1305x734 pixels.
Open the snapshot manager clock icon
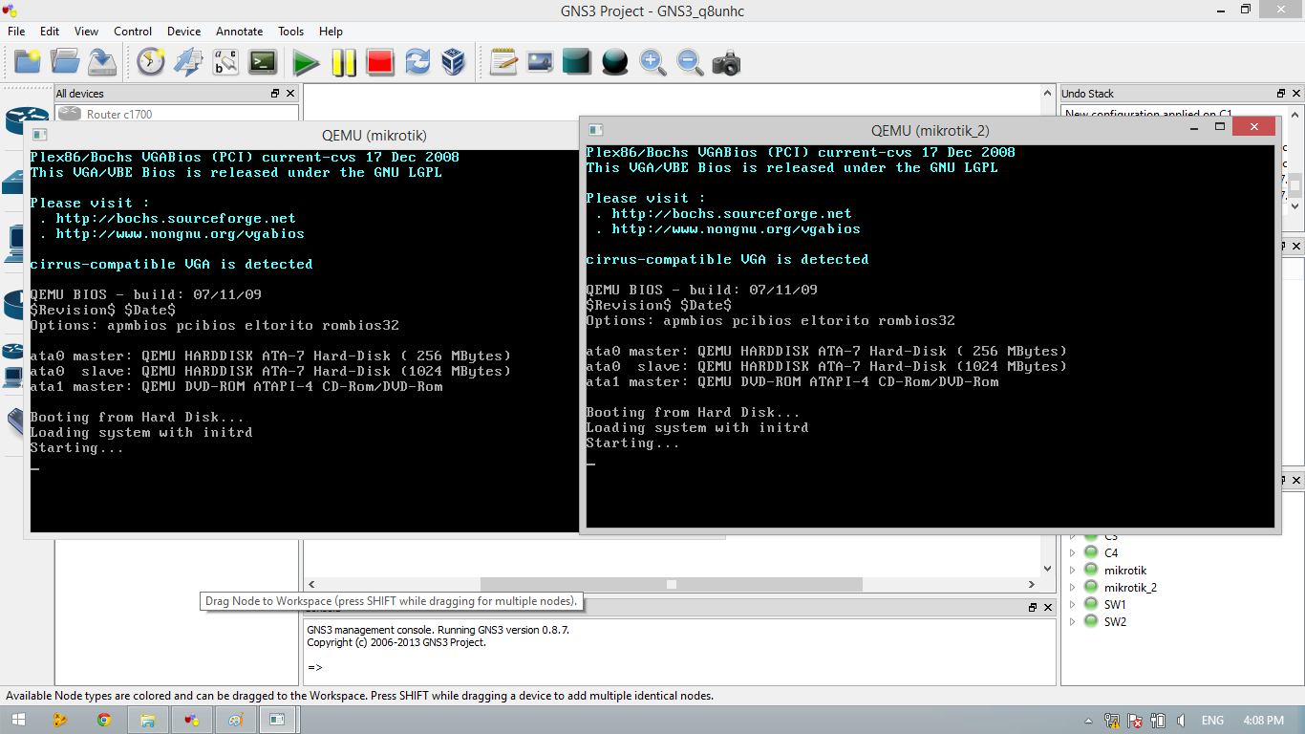click(151, 62)
